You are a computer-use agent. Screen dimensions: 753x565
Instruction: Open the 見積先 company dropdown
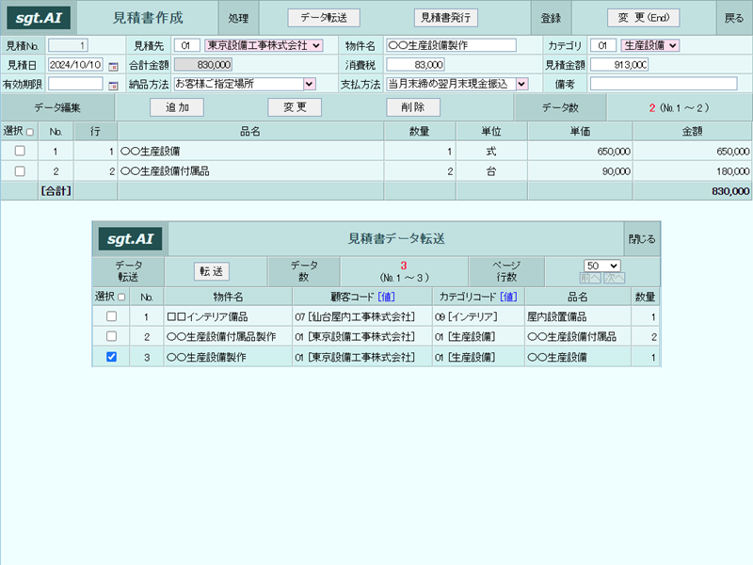[264, 45]
